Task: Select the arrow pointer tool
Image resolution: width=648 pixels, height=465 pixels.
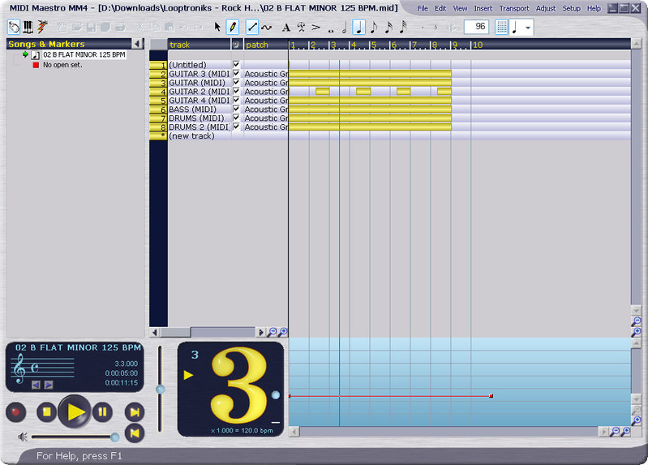Action: tap(217, 27)
